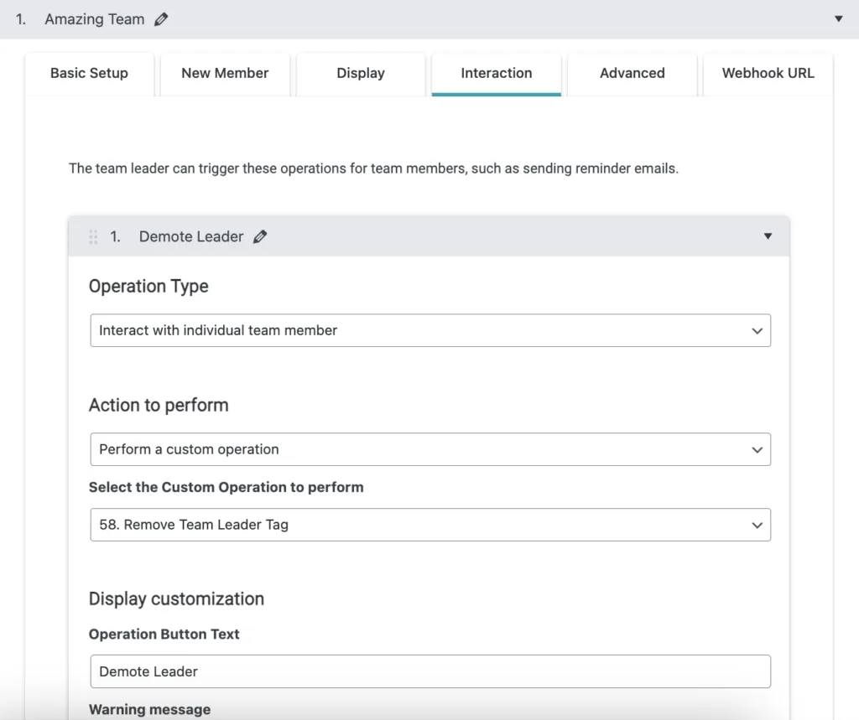
Task: Open the Remove Team Leader Tag dropdown
Action: (x=429, y=525)
